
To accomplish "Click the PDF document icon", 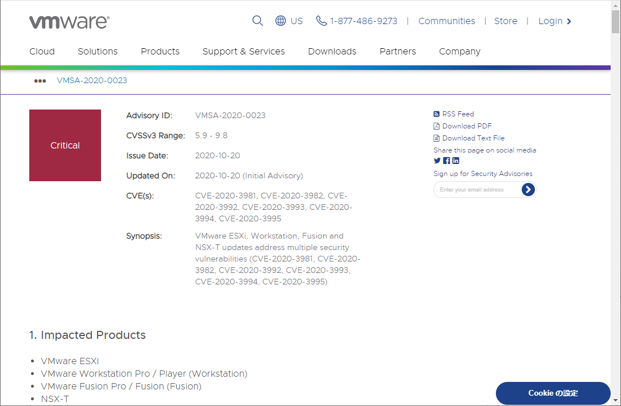I will [x=436, y=126].
